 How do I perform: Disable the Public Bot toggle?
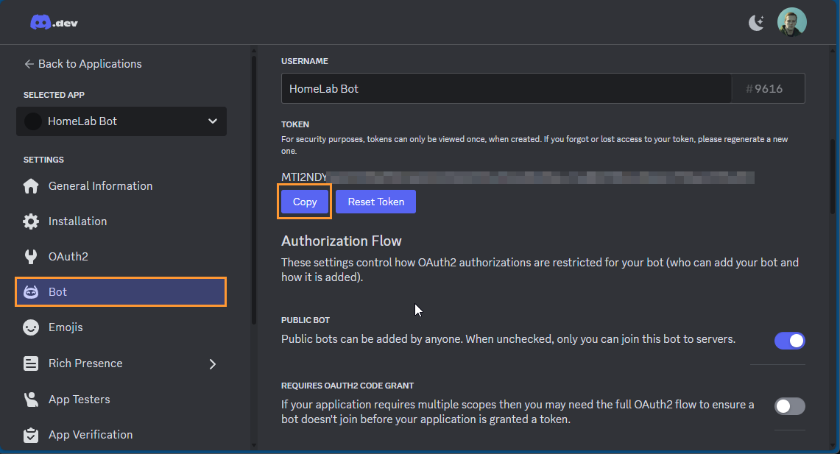pyautogui.click(x=789, y=341)
